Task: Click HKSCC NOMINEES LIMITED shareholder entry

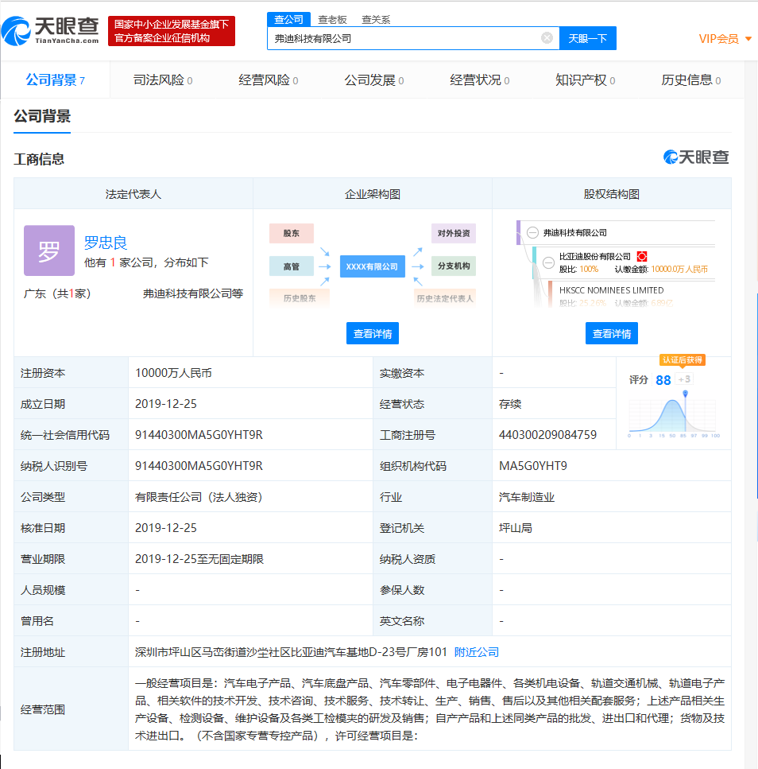Action: pyautogui.click(x=612, y=290)
